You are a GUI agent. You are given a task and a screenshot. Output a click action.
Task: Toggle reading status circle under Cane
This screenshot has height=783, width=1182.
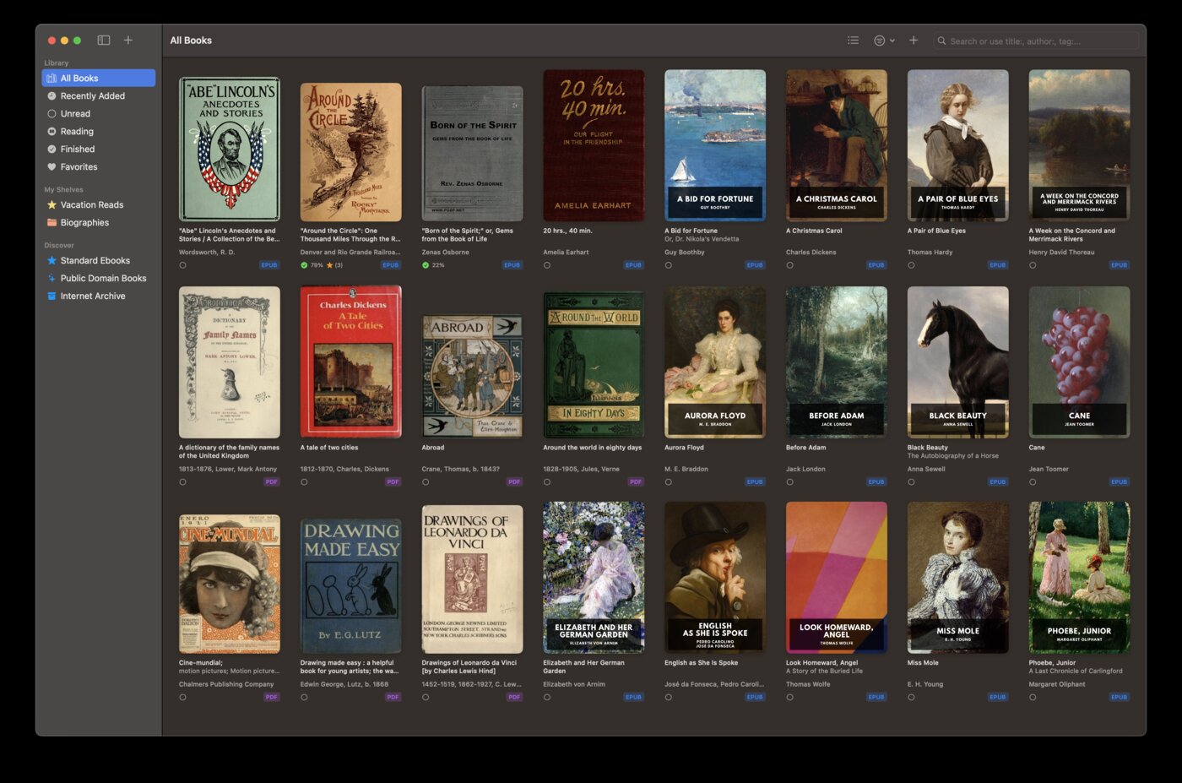click(x=1032, y=481)
